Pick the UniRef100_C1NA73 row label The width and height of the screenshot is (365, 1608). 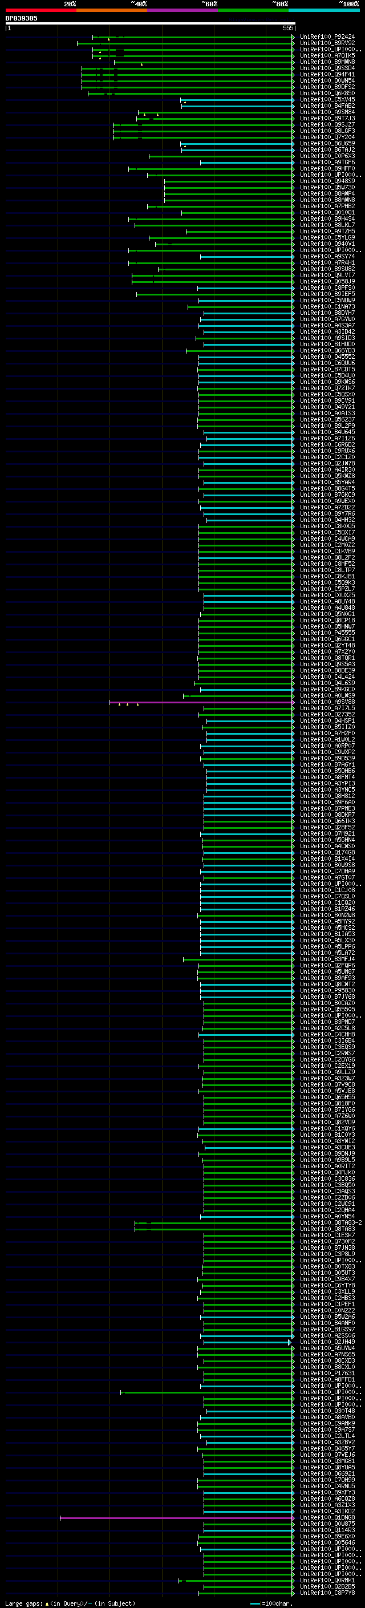(327, 306)
